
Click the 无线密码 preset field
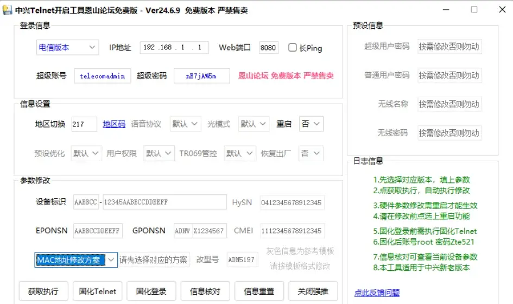[449, 133]
